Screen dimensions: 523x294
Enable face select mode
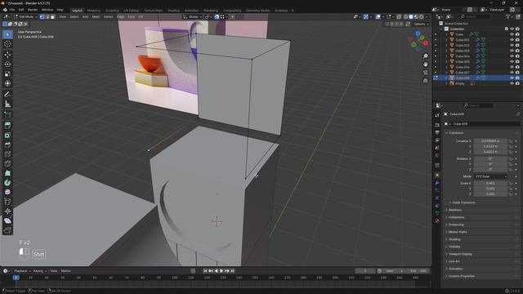[52, 16]
